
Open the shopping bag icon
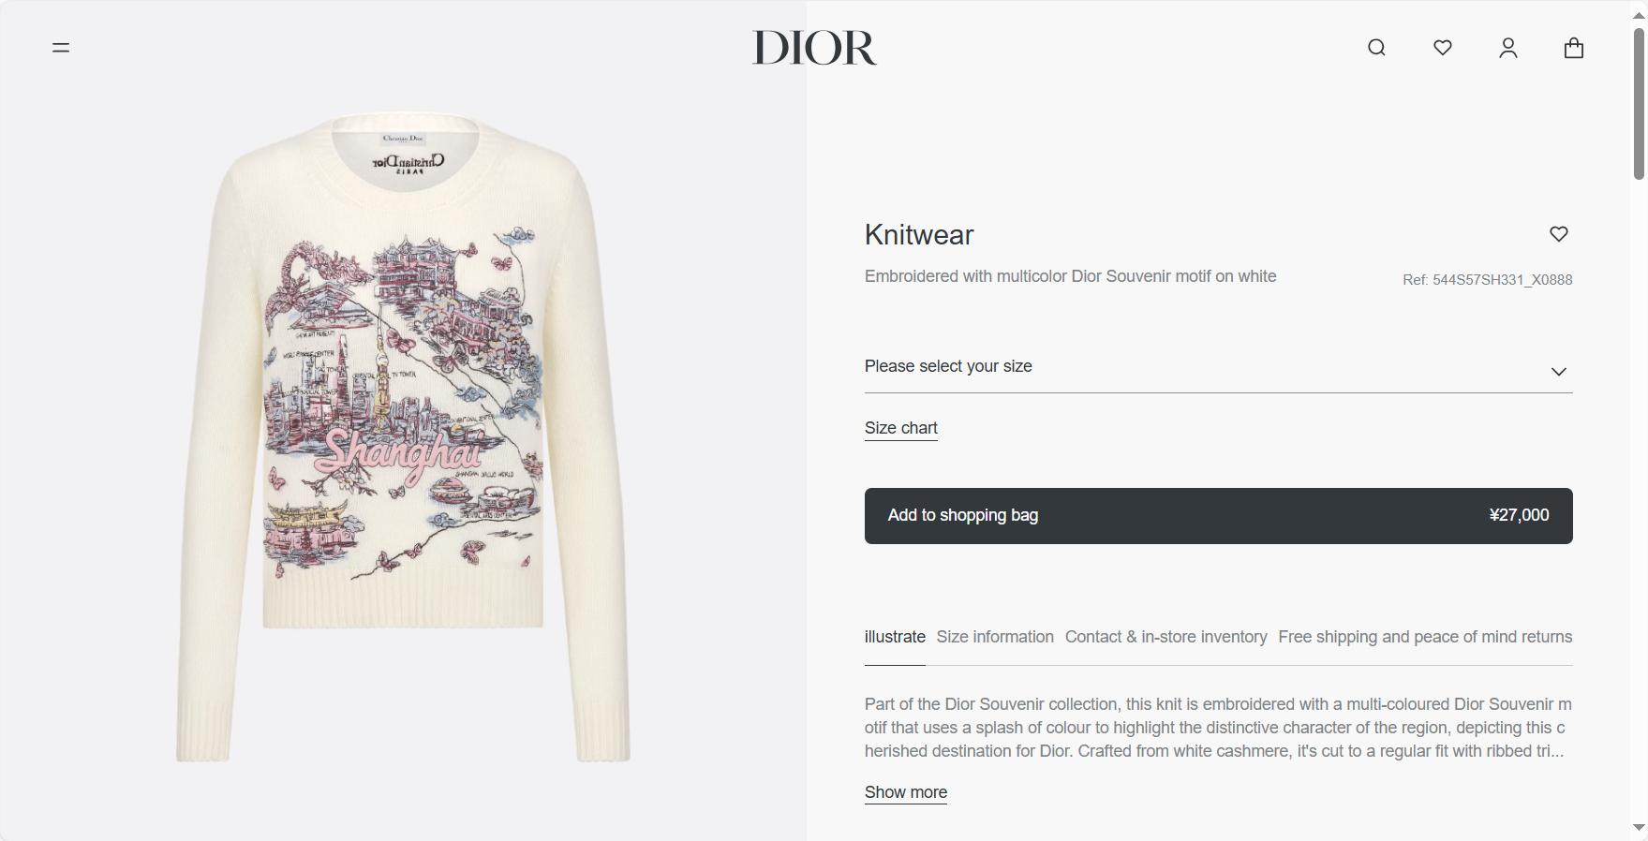[1574, 48]
